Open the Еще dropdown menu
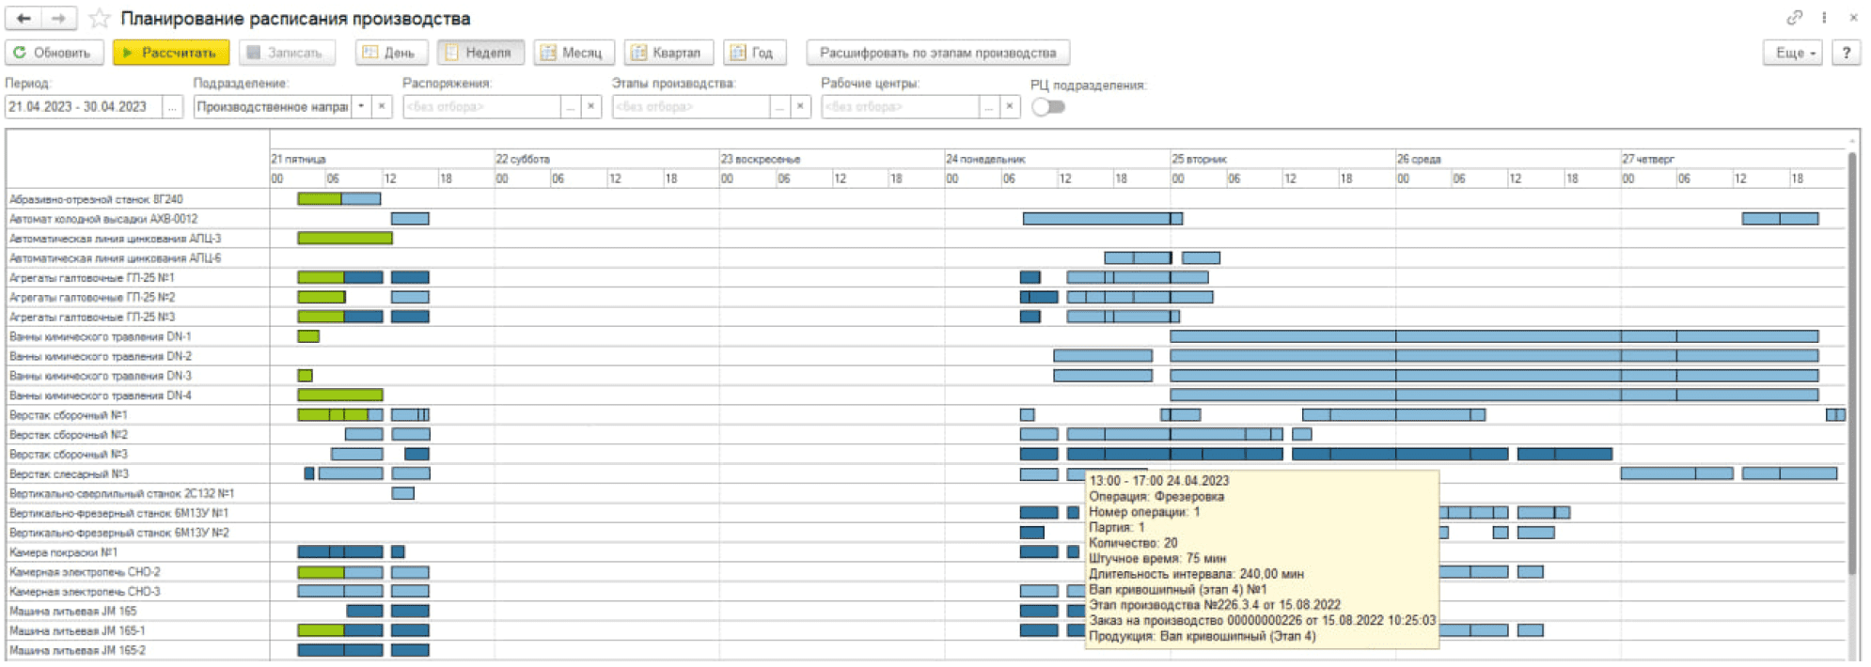Screen dimensions: 1871x667 (1793, 53)
